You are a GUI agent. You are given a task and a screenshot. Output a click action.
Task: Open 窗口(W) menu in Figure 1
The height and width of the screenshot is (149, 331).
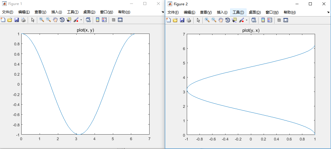tap(107, 12)
